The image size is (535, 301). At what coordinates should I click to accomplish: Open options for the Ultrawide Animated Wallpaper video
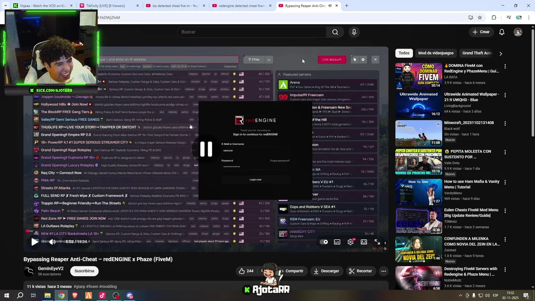pos(505,95)
